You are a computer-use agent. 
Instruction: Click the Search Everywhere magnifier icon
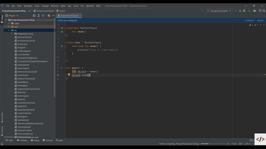[x=264, y=11]
